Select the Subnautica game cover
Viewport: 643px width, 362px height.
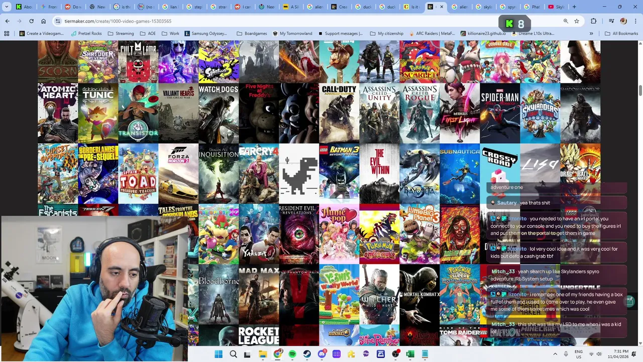click(460, 173)
